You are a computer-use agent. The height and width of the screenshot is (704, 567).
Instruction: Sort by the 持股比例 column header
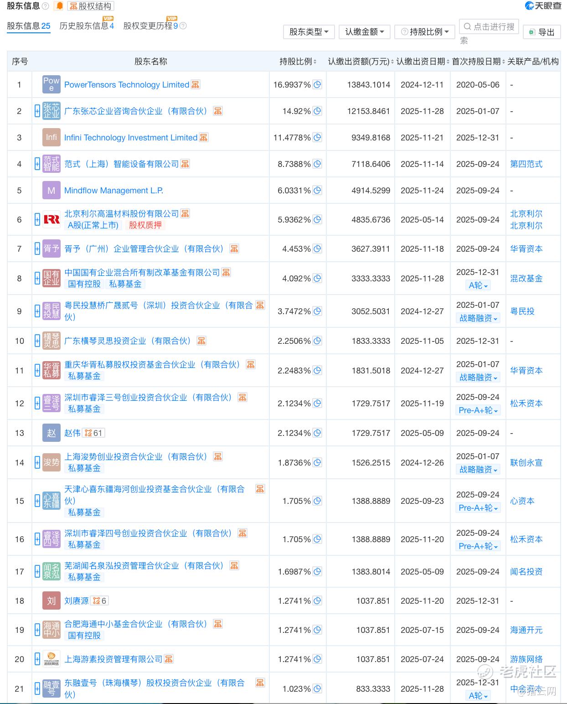point(298,62)
